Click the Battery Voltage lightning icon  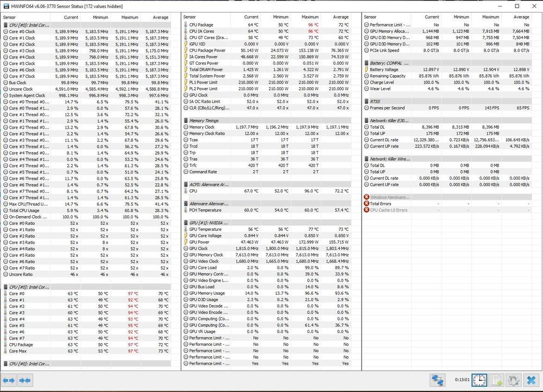point(367,69)
